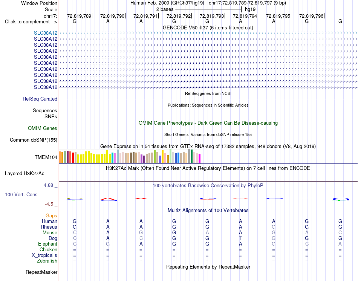This screenshot has width=358, height=281.
Task: Click the orange Gaps label
Action: click(x=51, y=215)
